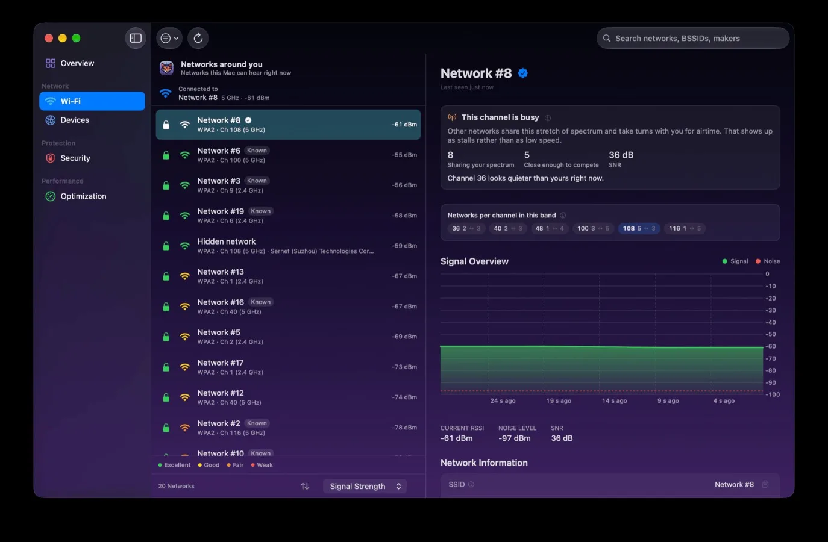Select Network #3 row
The width and height of the screenshot is (828, 542).
coord(288,185)
